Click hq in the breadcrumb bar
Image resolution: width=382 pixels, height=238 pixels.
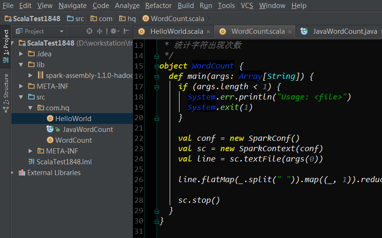click(127, 19)
